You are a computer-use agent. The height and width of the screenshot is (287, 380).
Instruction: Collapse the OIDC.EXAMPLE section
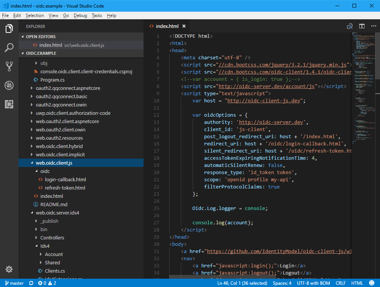[23, 53]
